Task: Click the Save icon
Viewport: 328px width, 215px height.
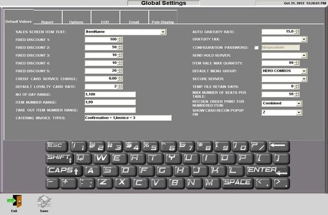Action: pyautogui.click(x=44, y=202)
